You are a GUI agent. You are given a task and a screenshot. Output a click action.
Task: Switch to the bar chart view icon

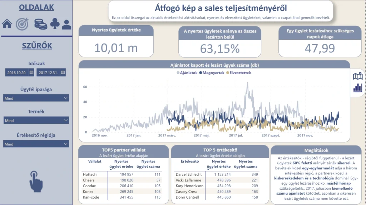[357, 88]
